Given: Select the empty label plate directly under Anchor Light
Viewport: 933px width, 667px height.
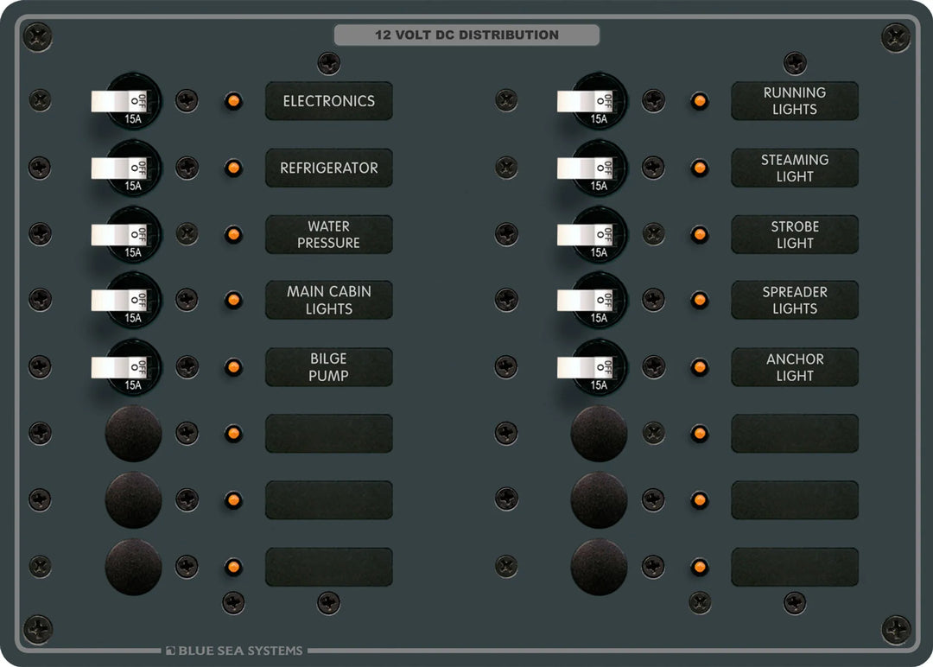Looking at the screenshot, I should pos(794,434).
